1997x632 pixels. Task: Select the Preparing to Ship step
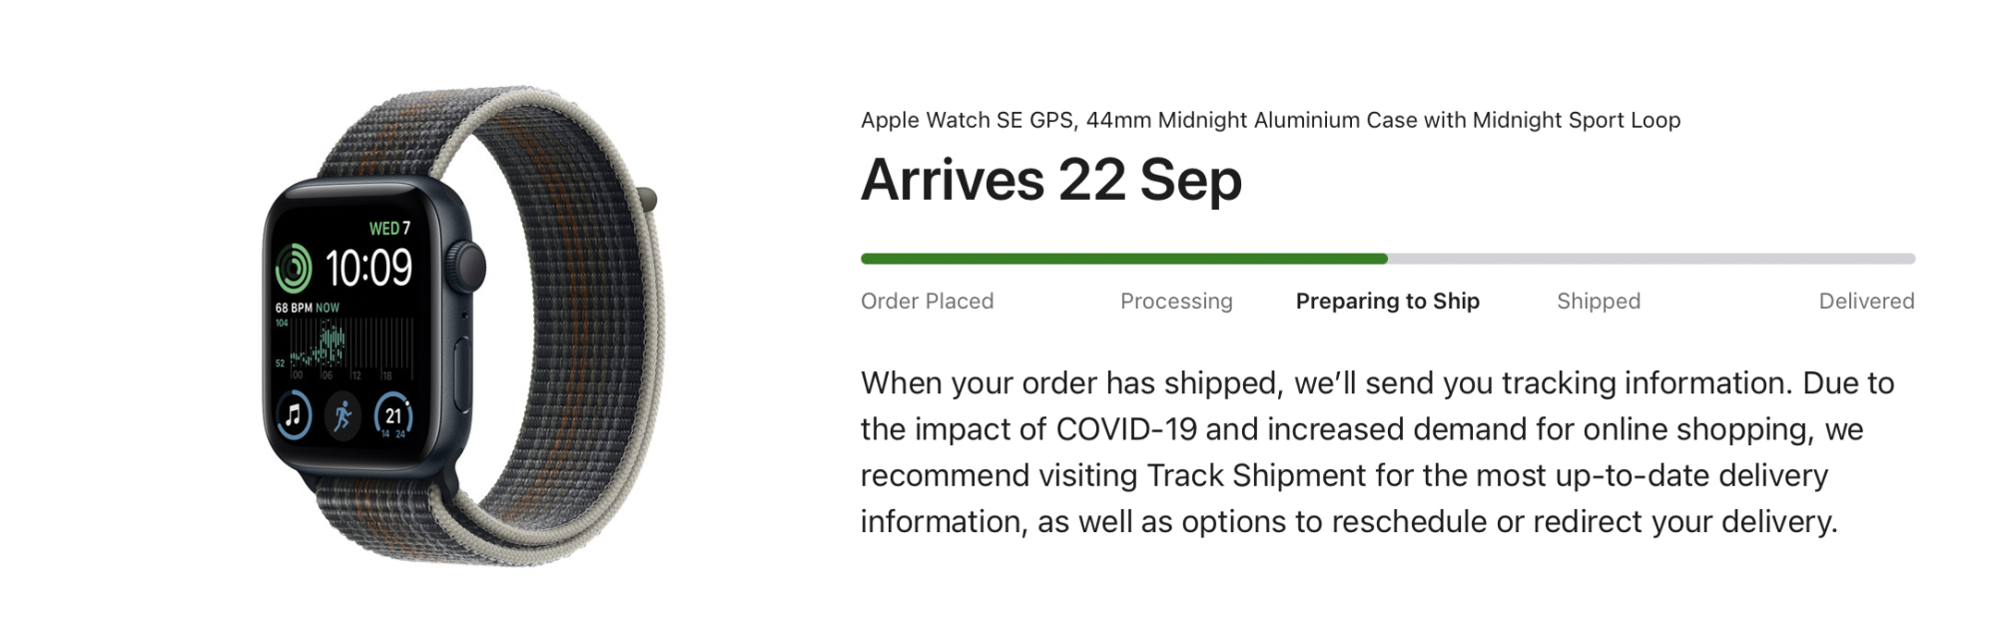1387,302
